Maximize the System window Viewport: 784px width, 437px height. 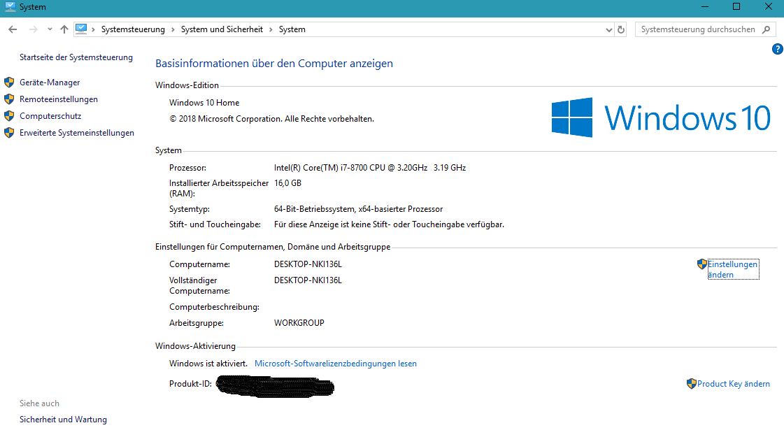(x=736, y=6)
